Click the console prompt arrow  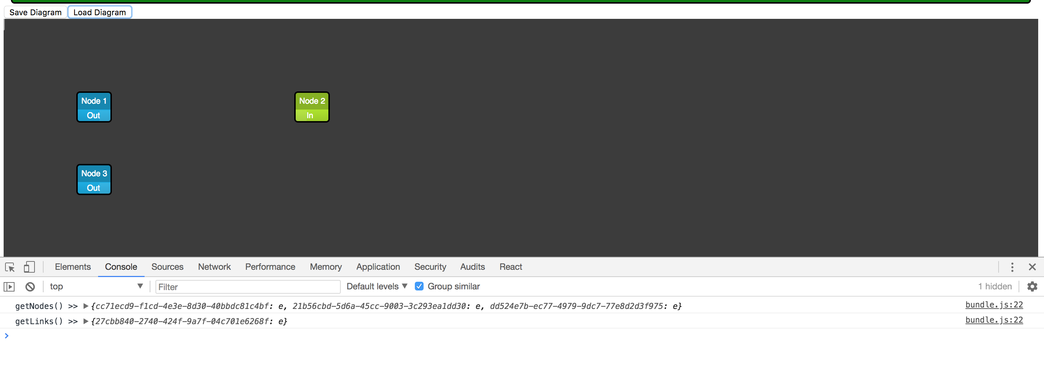click(x=7, y=336)
